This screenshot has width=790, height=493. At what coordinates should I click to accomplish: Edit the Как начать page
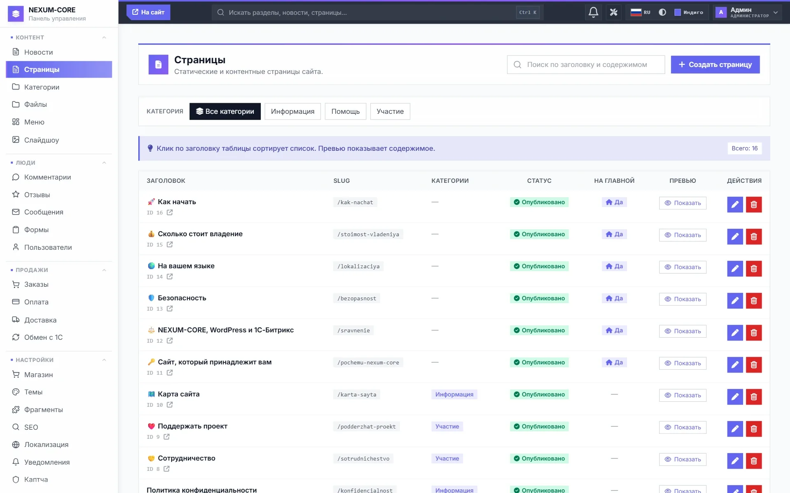tap(734, 204)
